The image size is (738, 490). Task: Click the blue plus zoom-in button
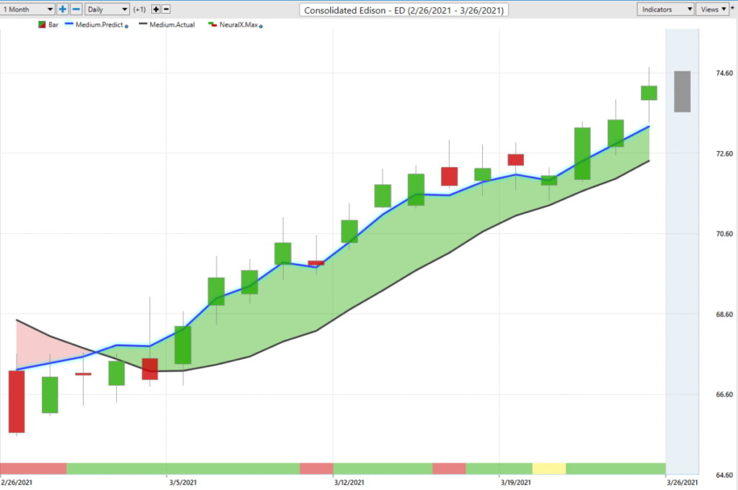(63, 9)
